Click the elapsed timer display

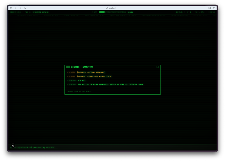pyautogui.click(x=179, y=12)
